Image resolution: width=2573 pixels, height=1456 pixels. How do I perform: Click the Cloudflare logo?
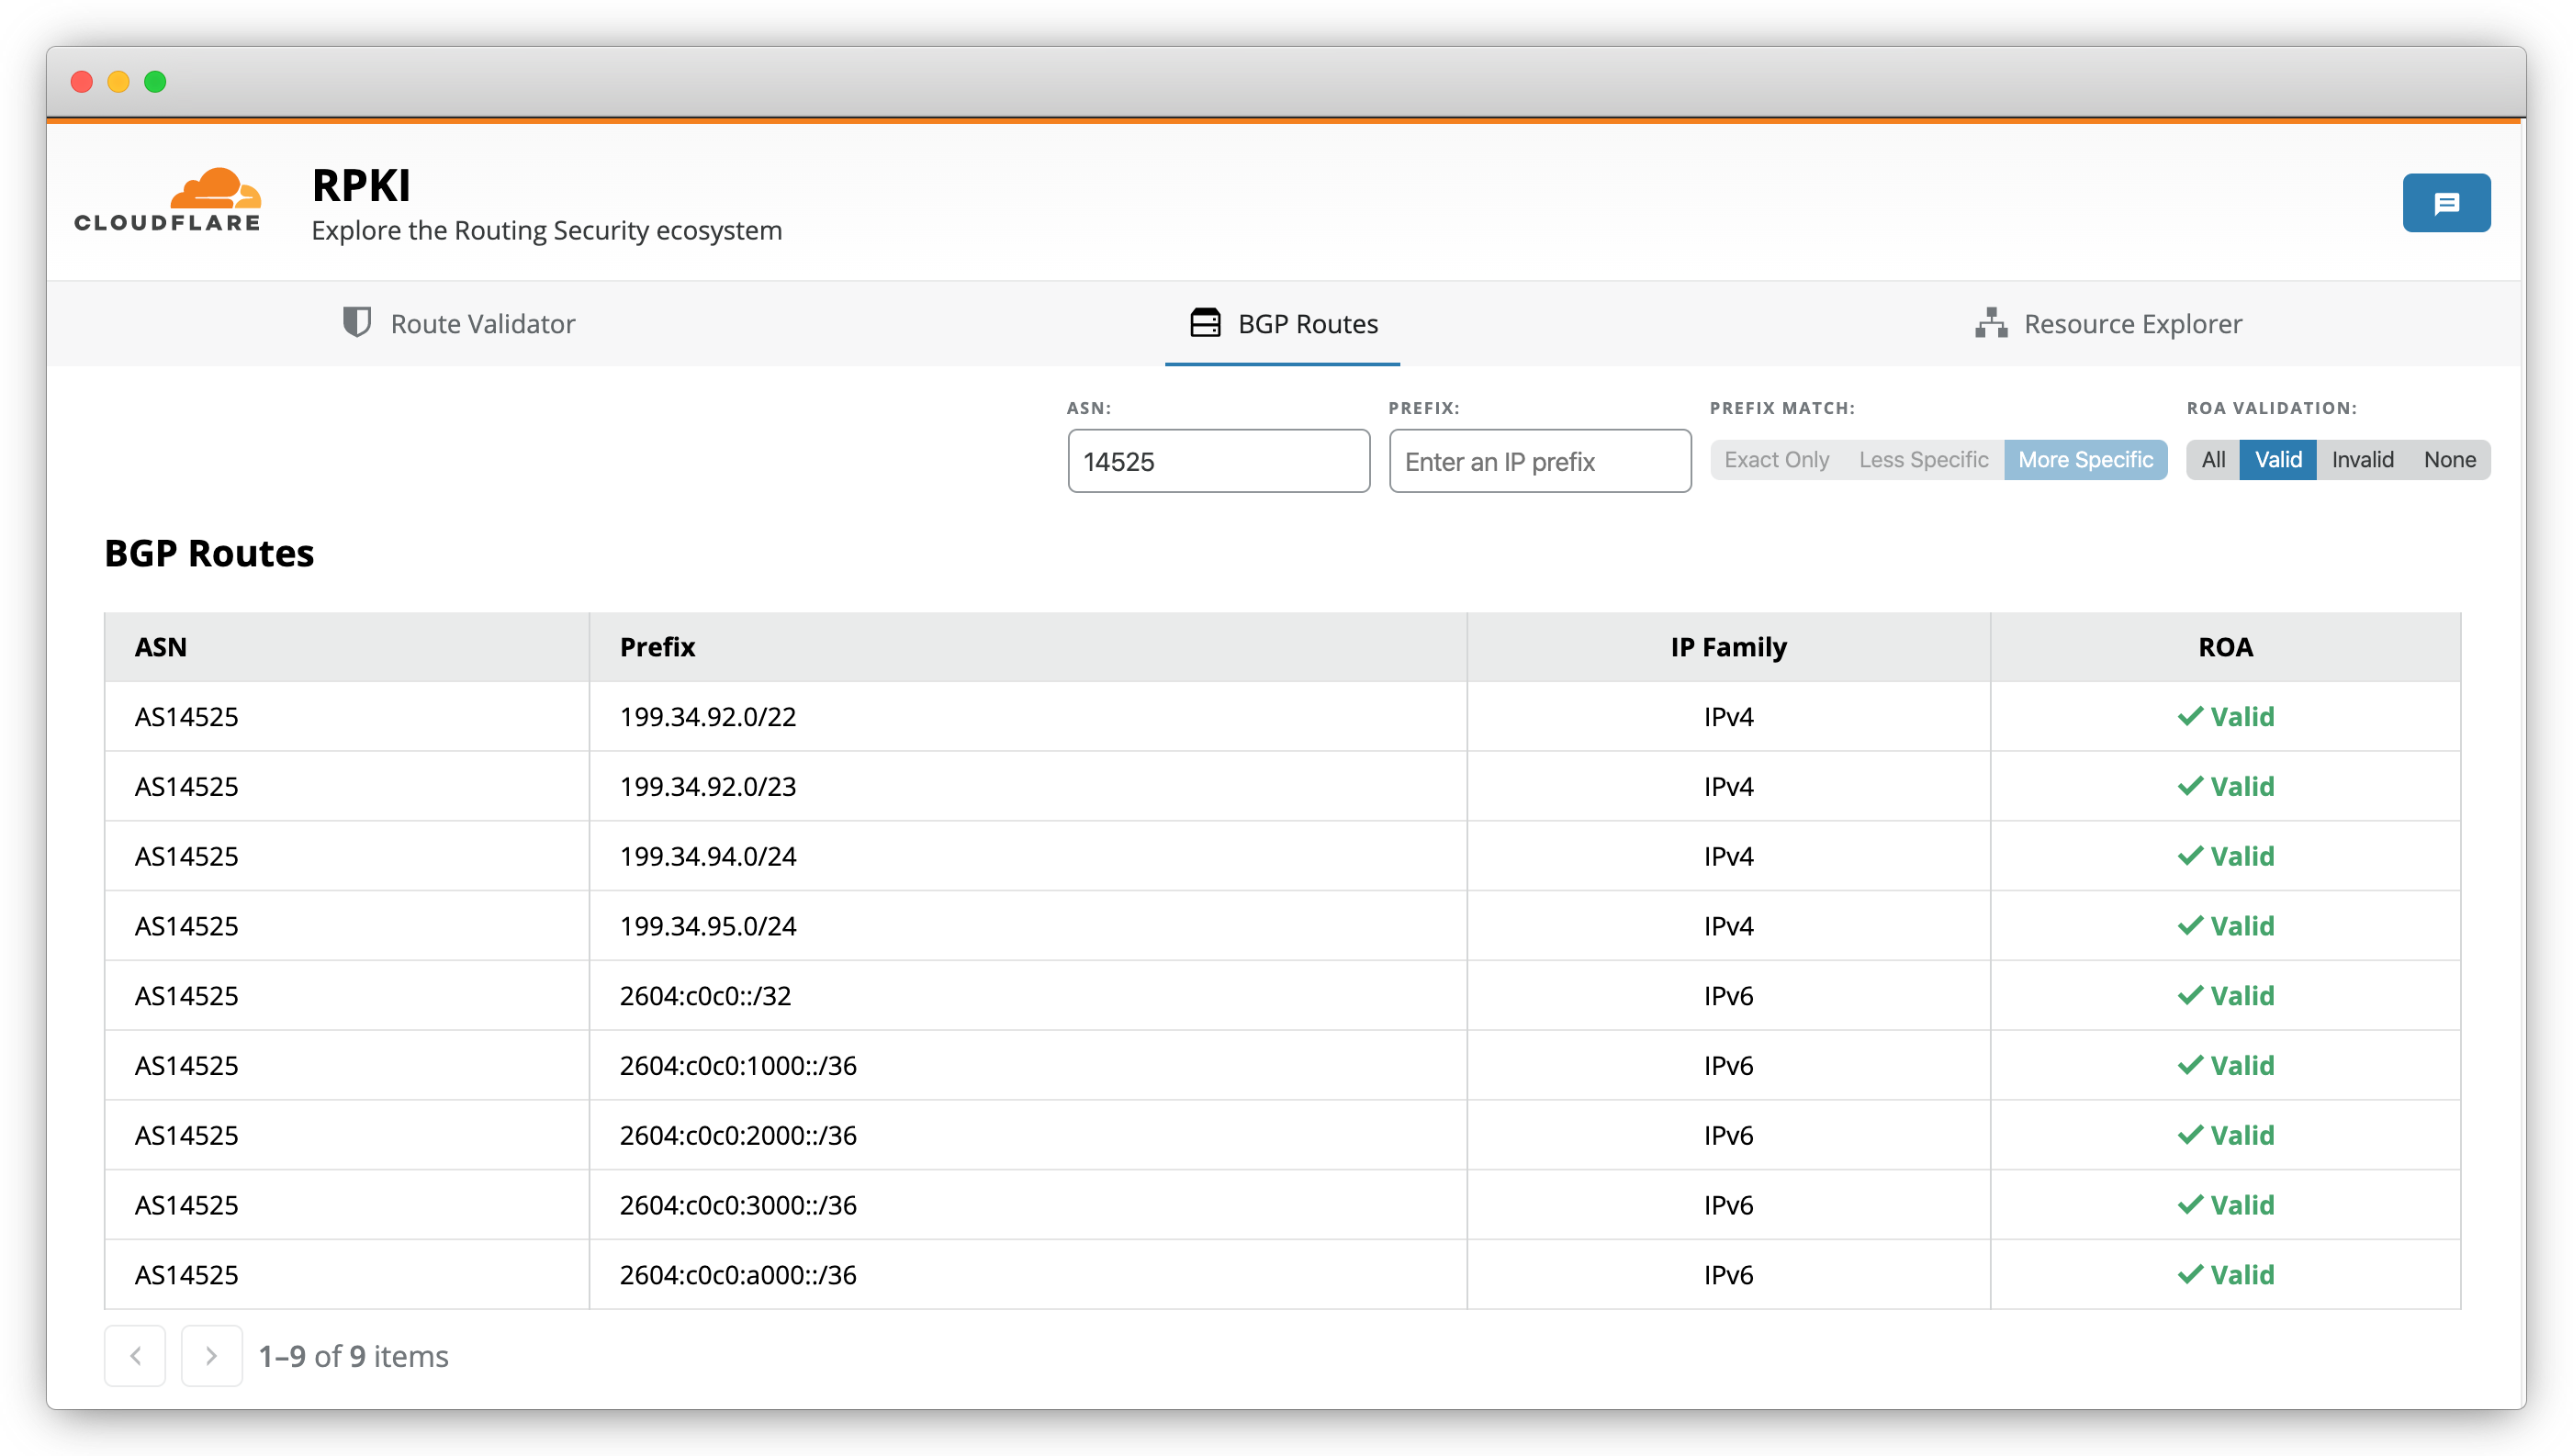168,200
